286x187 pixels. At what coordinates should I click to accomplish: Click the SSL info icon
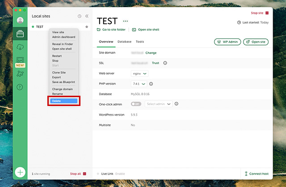pyautogui.click(x=165, y=63)
